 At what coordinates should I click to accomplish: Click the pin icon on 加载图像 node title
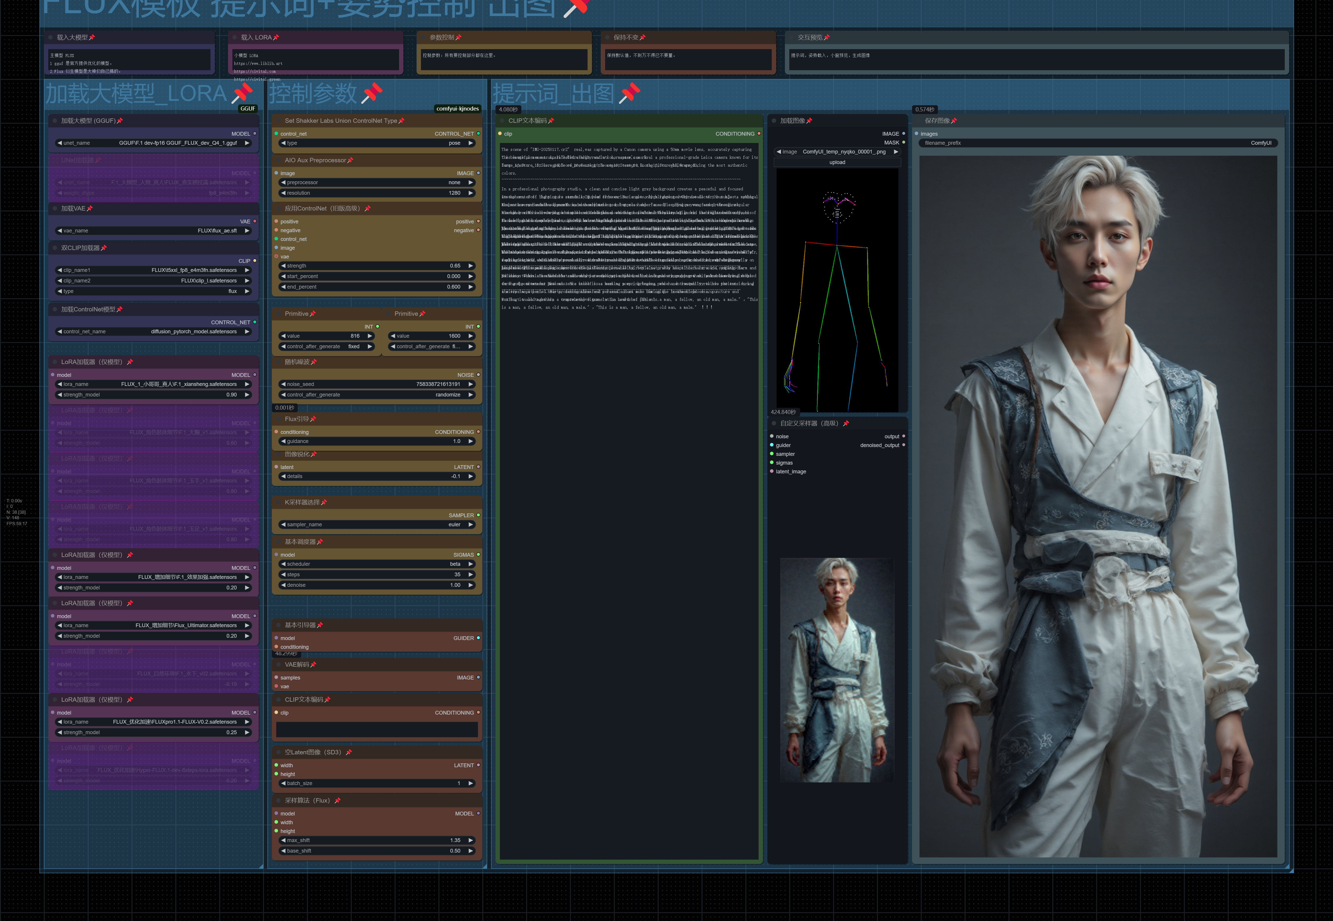click(x=809, y=120)
